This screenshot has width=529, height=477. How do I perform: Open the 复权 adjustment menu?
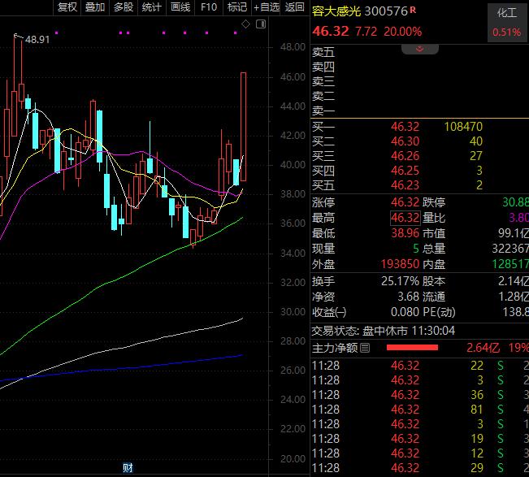pyautogui.click(x=67, y=7)
